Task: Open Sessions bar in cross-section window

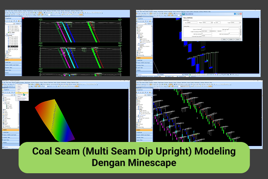Action: (13, 67)
